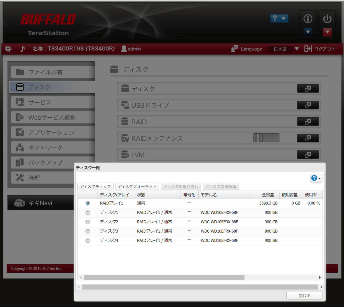Select the ディスク sidebar menu item
Image resolution: width=344 pixels, height=307 pixels.
pyautogui.click(x=52, y=87)
